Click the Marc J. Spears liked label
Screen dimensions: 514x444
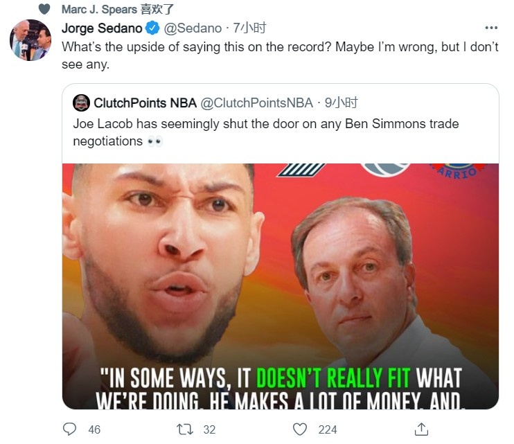click(118, 10)
